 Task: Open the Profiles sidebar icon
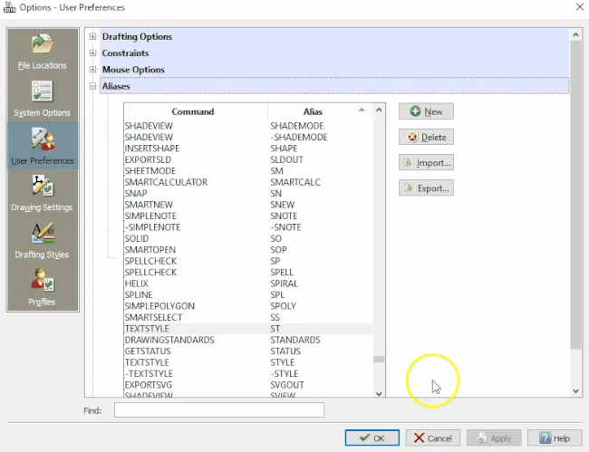tap(42, 286)
